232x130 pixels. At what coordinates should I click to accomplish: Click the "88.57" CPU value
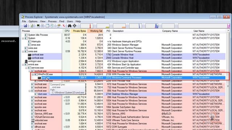(67, 35)
